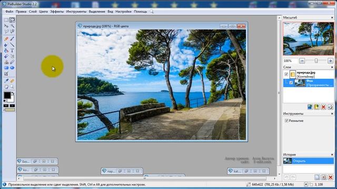Open the Слой menu

(33, 12)
